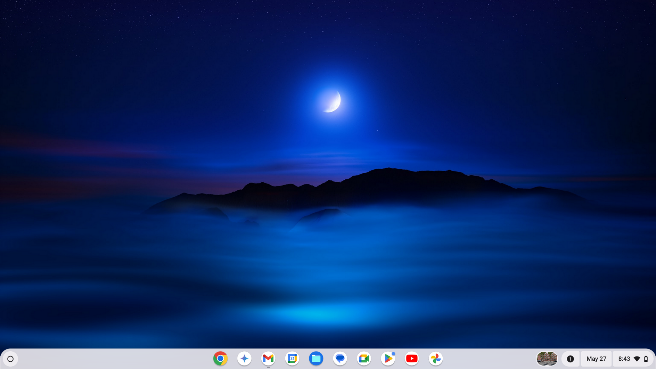Click the Chrome search launcher

coord(10,358)
